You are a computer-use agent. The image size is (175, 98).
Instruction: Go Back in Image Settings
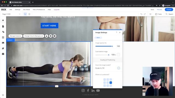[x=98, y=38]
